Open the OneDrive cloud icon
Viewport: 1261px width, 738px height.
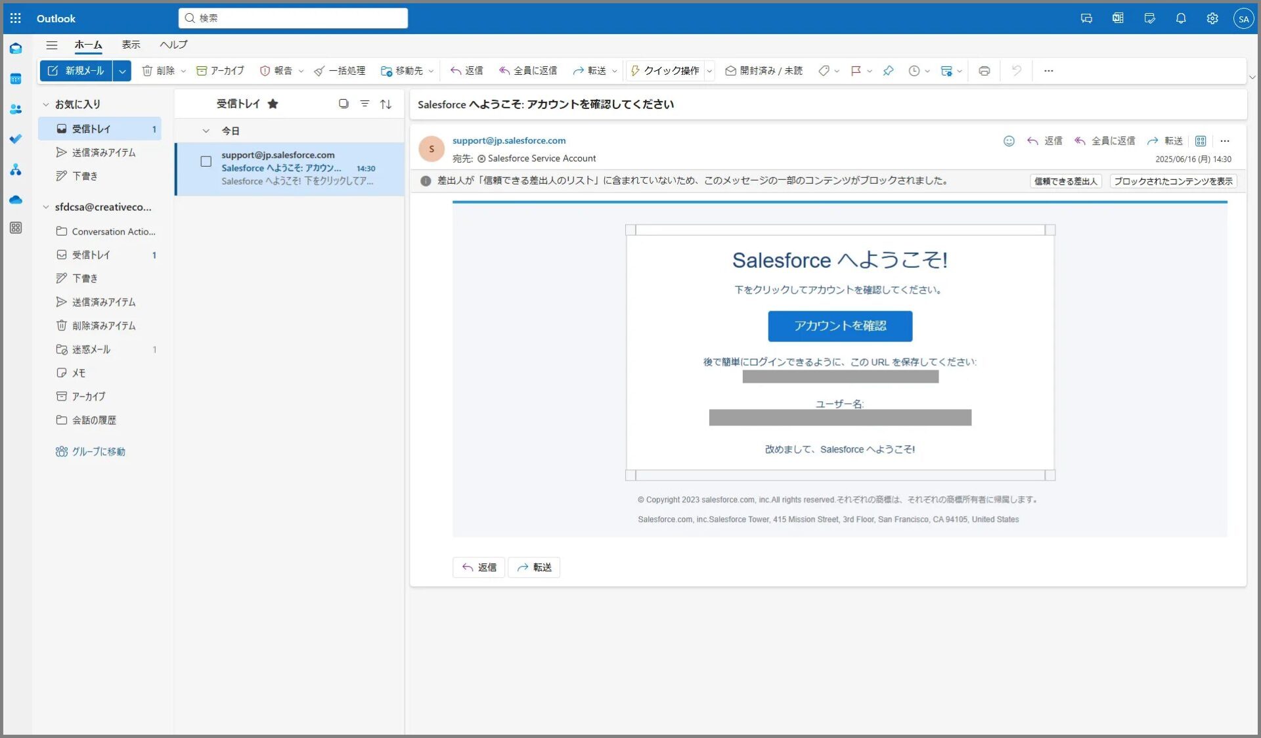click(16, 200)
